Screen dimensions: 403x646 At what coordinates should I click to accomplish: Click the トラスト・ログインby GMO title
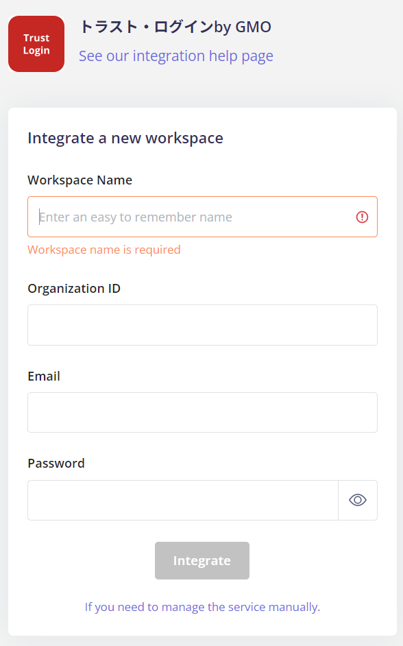pos(175,27)
